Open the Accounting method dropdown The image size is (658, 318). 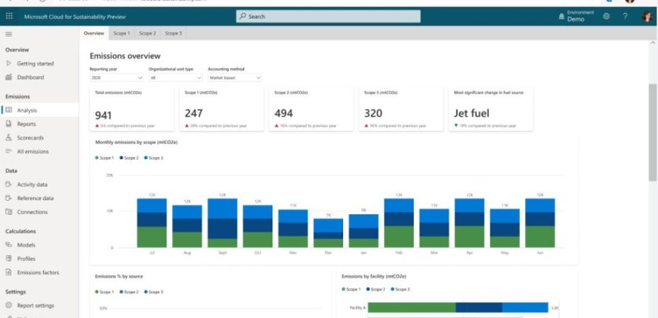pos(234,78)
